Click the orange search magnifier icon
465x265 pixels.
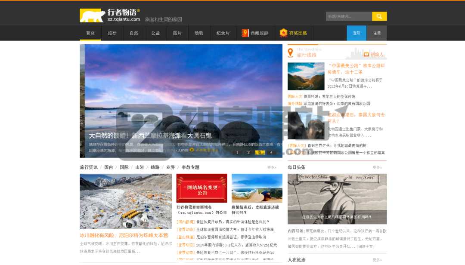[379, 16]
